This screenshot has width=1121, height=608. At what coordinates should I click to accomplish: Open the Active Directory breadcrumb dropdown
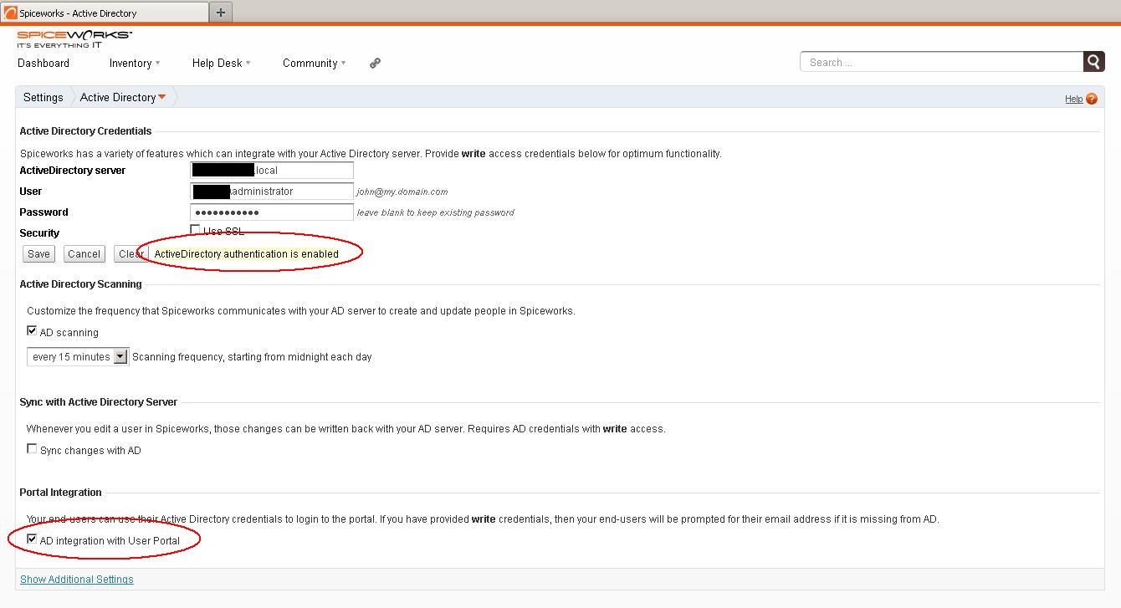click(160, 97)
